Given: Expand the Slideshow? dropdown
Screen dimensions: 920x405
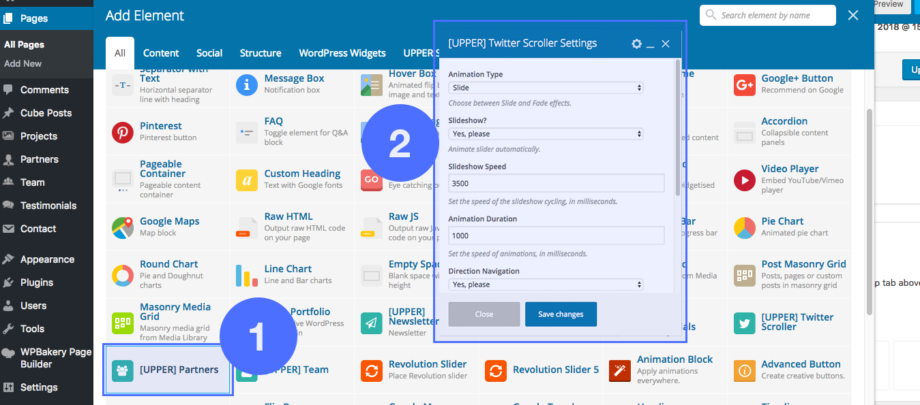Looking at the screenshot, I should pos(546,134).
